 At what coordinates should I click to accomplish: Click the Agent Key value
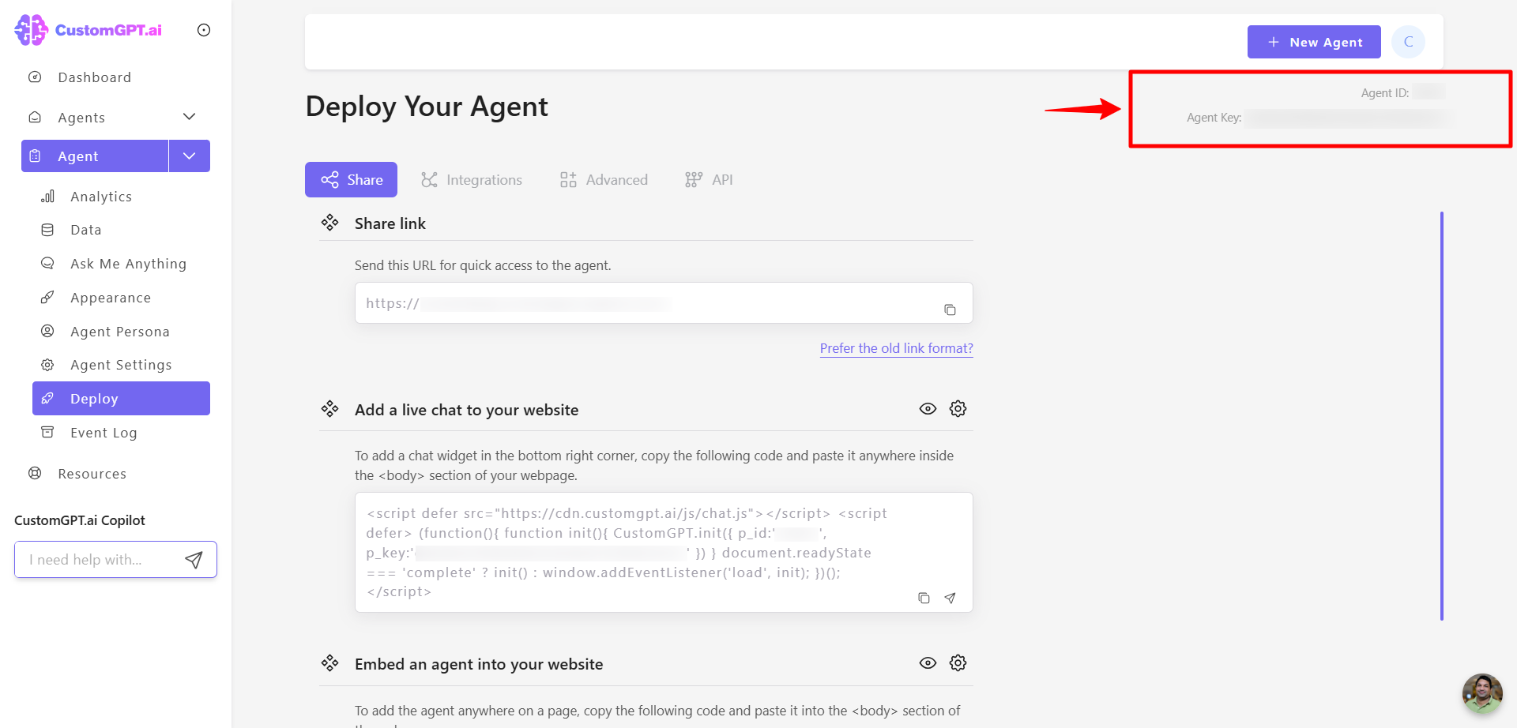[1347, 118]
